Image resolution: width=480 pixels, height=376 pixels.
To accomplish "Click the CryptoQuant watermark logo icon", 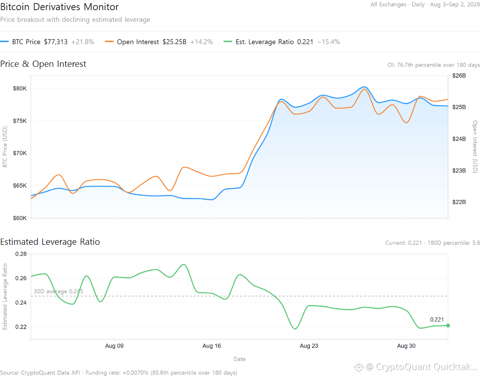I will (359, 366).
